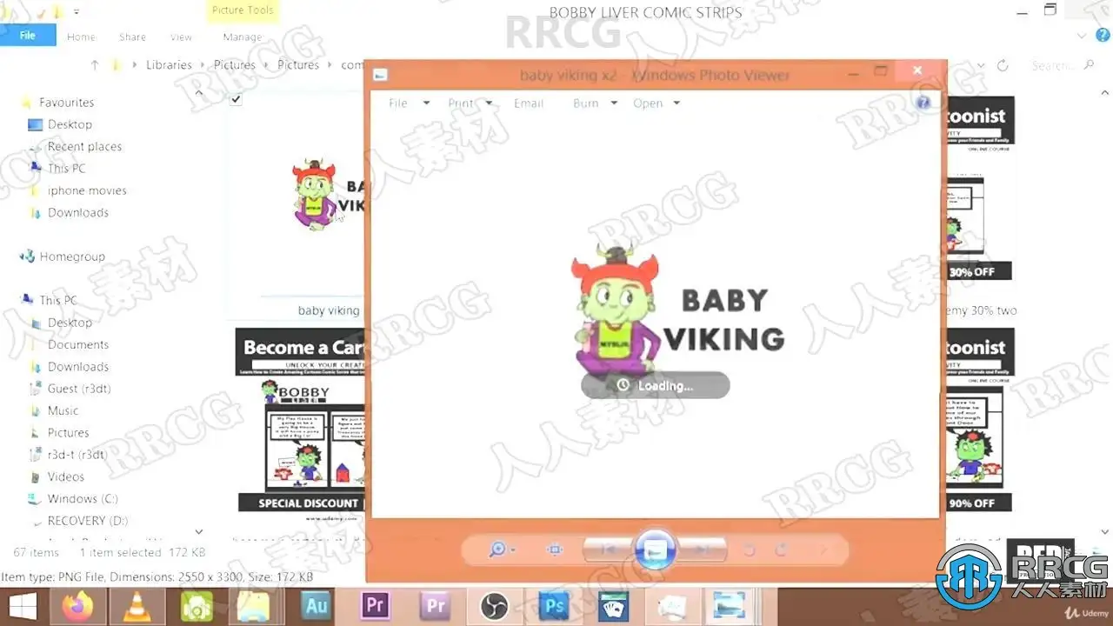Switch to the Home ribbon tab in Explorer
Viewport: 1113px width, 626px height.
tap(81, 37)
